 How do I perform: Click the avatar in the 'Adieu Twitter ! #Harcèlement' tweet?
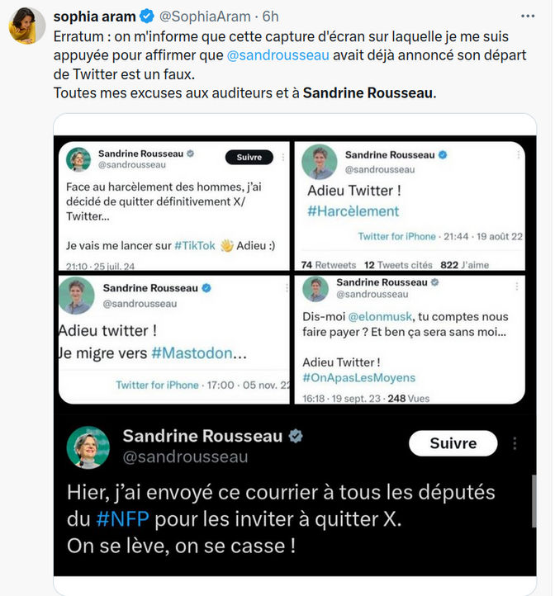click(318, 162)
